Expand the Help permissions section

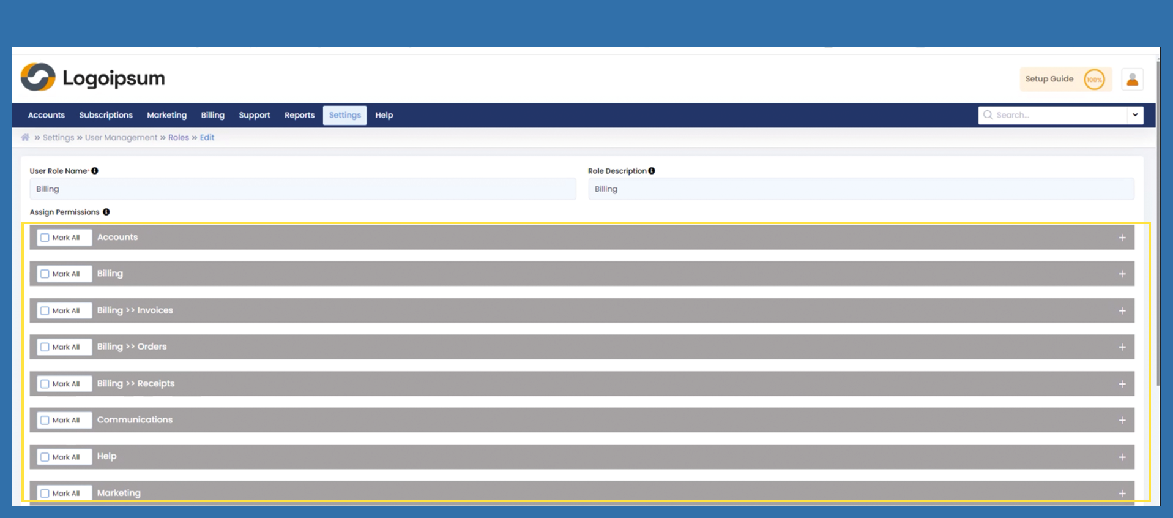coord(1122,457)
